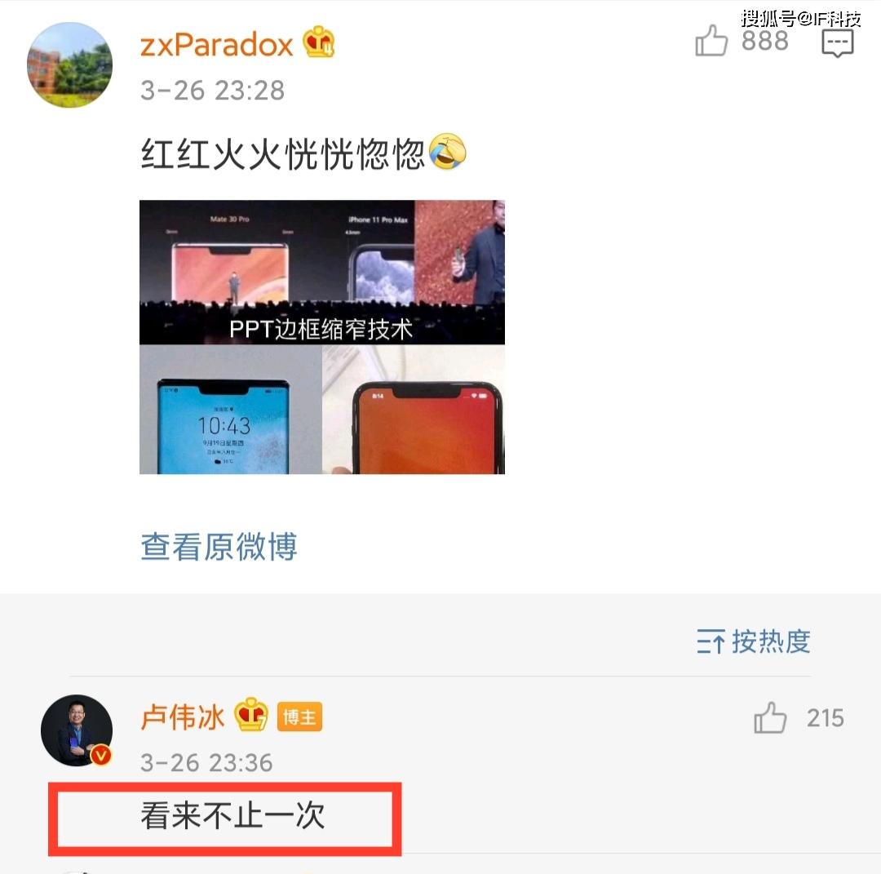
Task: Tap the sort icon next to 按热度
Action: point(711,642)
